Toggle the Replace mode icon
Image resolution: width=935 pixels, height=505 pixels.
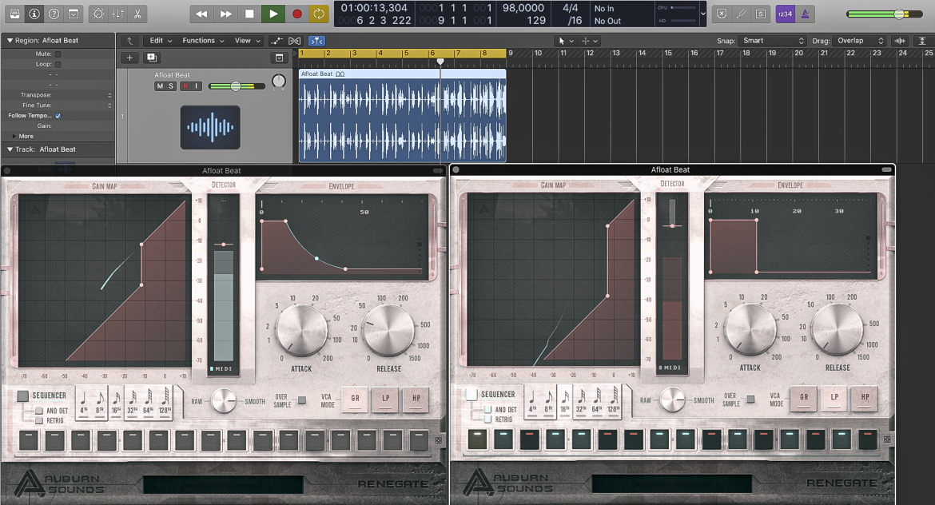point(722,14)
